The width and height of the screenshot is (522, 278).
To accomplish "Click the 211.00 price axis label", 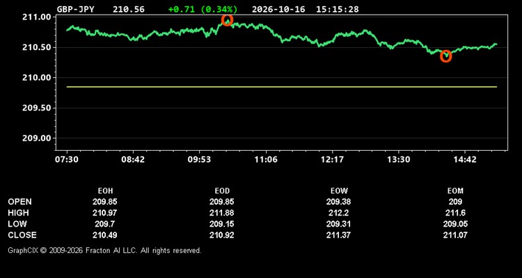I will (x=37, y=17).
